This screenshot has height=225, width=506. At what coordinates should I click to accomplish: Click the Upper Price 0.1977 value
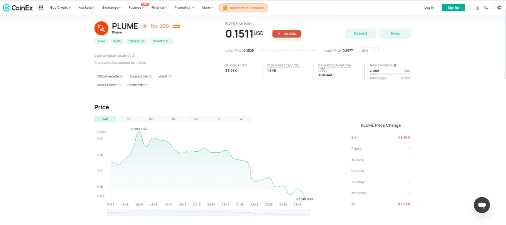(x=348, y=51)
